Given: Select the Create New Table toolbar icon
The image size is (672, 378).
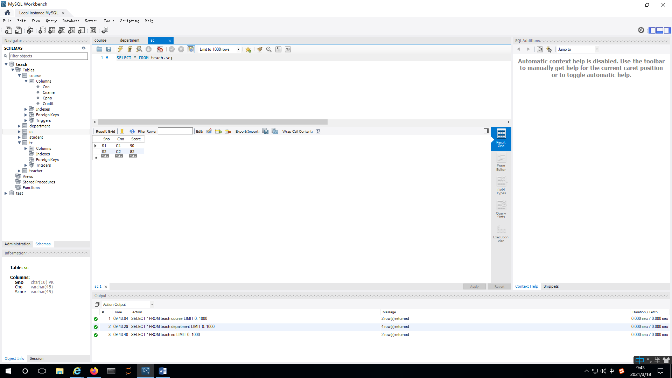Looking at the screenshot, I should click(51, 30).
